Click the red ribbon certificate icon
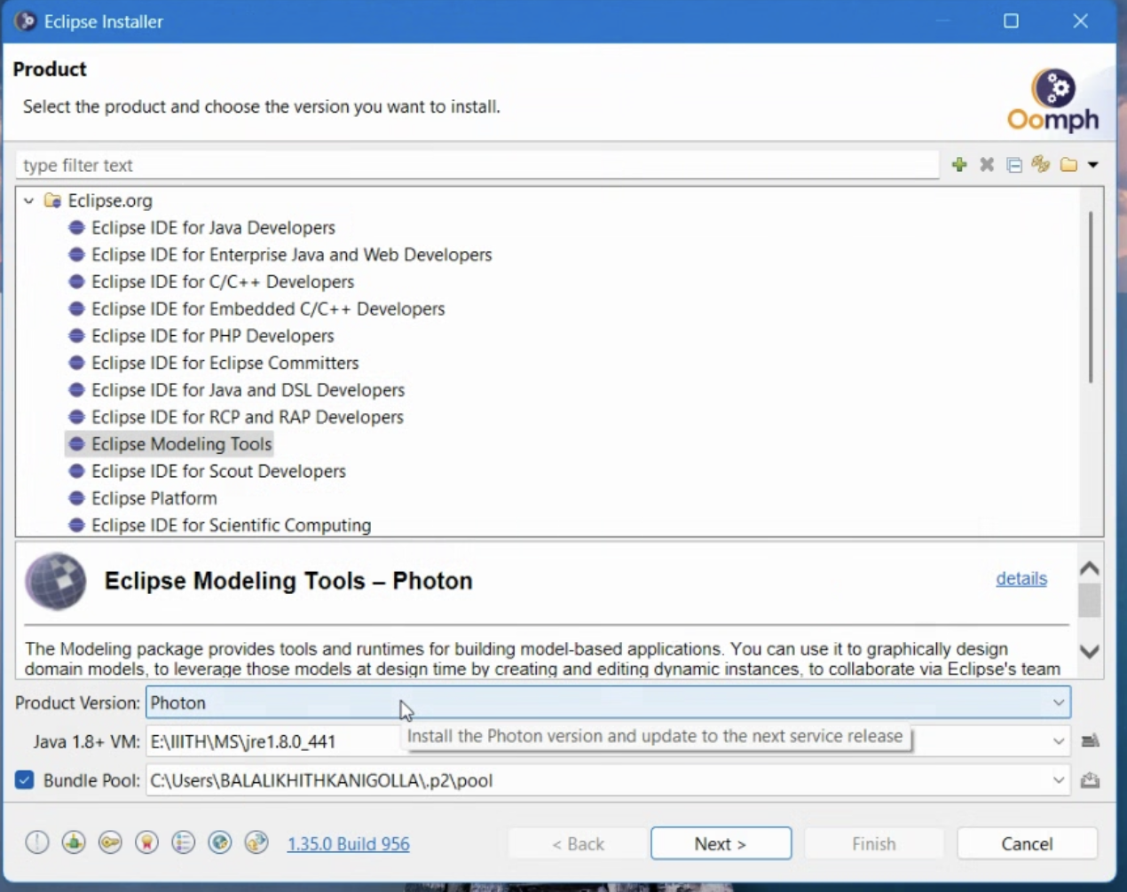 tap(146, 842)
